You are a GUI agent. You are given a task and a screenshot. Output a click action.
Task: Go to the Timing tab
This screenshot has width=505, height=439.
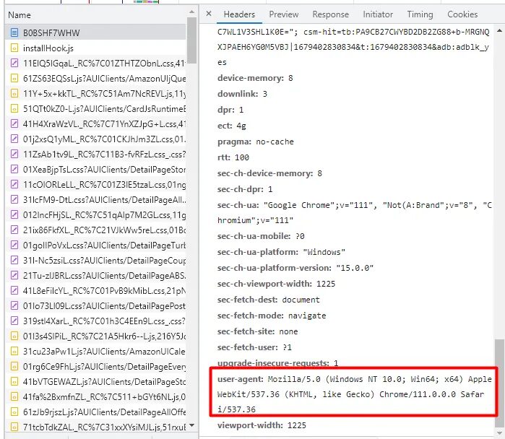pos(420,14)
